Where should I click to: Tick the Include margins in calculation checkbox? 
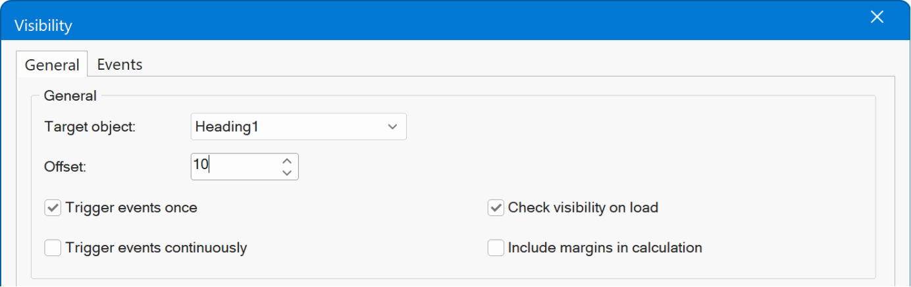pyautogui.click(x=496, y=248)
